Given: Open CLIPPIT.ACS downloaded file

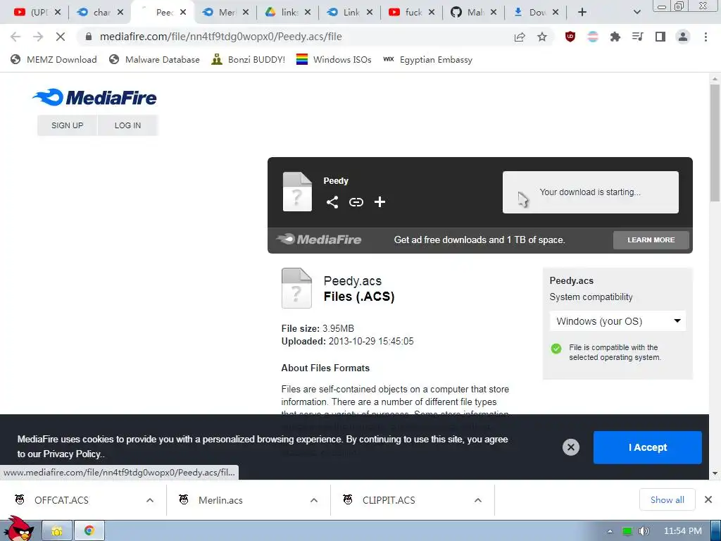Looking at the screenshot, I should click(x=389, y=500).
